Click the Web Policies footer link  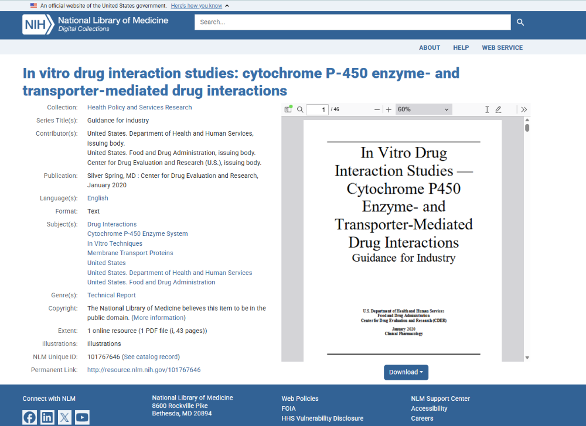pyautogui.click(x=299, y=398)
